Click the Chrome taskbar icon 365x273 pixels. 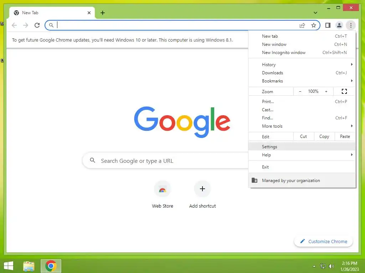click(51, 266)
